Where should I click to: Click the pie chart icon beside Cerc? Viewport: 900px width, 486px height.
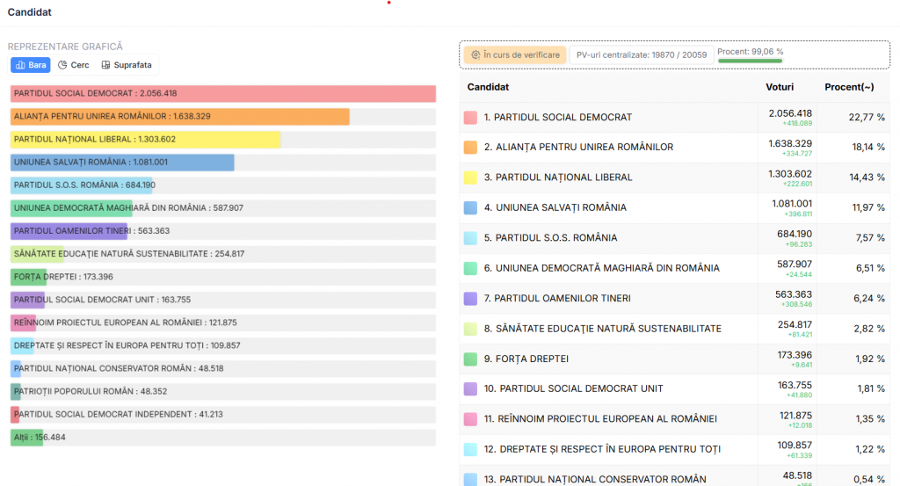tap(62, 65)
